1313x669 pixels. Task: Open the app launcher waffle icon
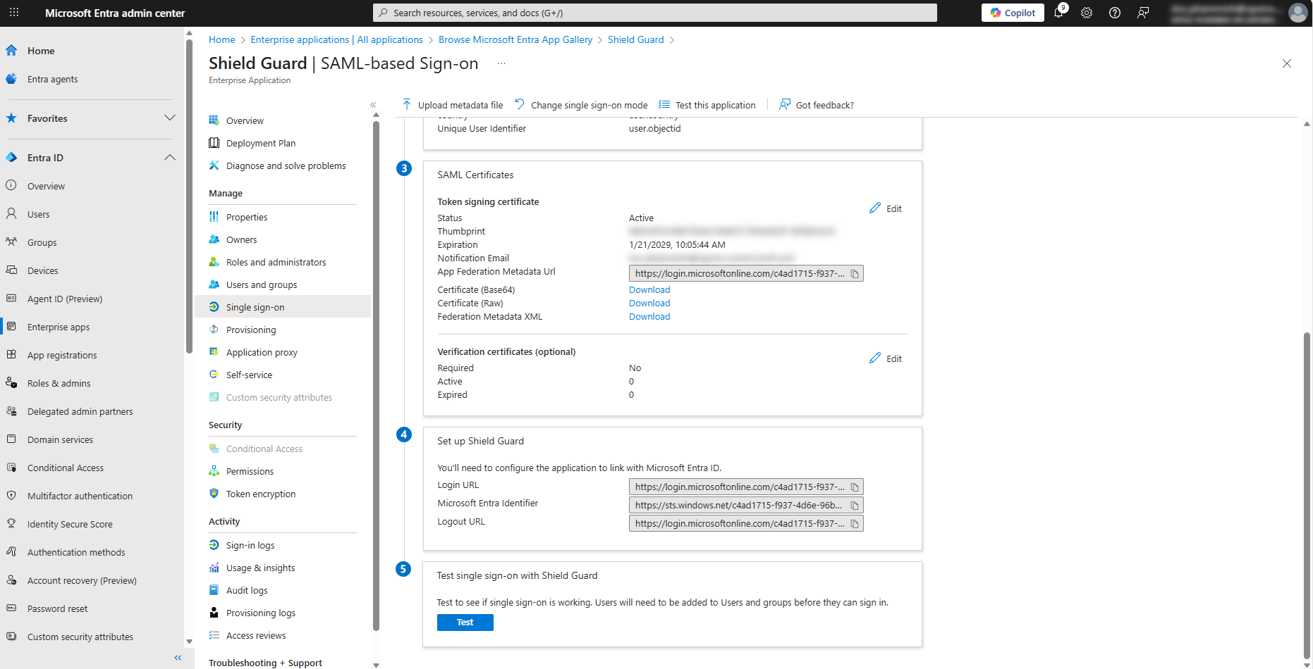click(x=14, y=13)
